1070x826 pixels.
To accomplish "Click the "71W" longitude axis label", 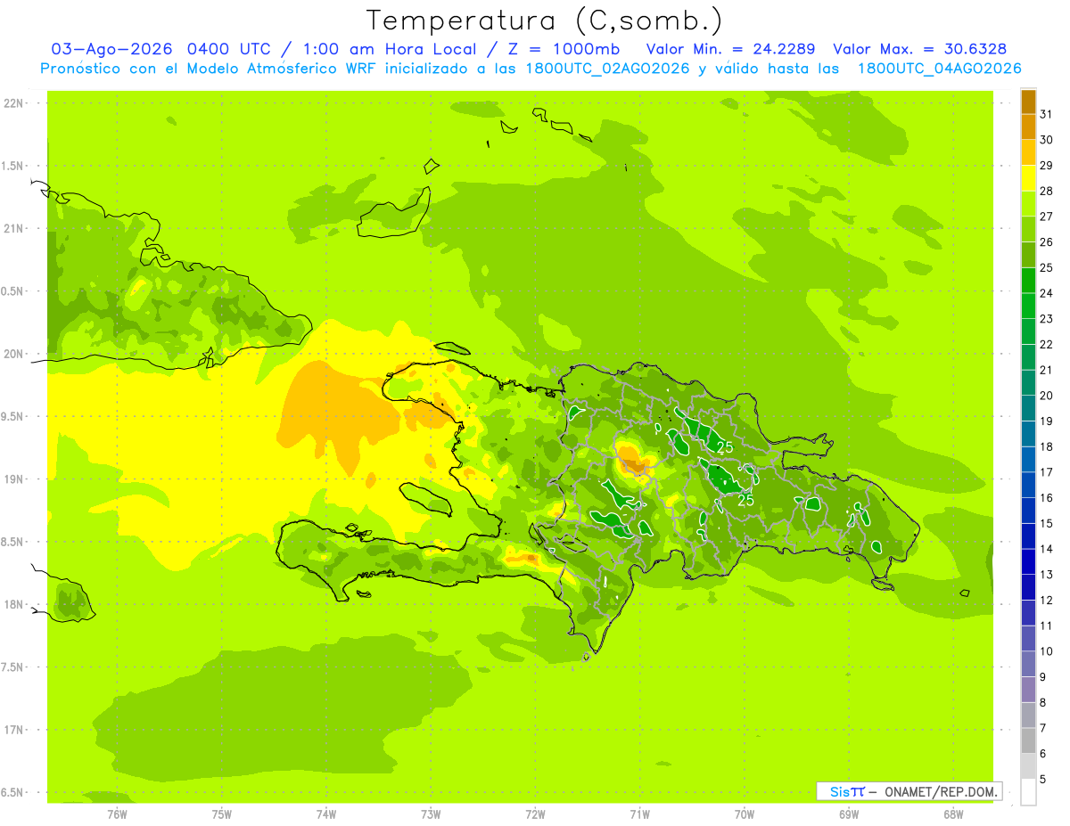I will click(639, 814).
